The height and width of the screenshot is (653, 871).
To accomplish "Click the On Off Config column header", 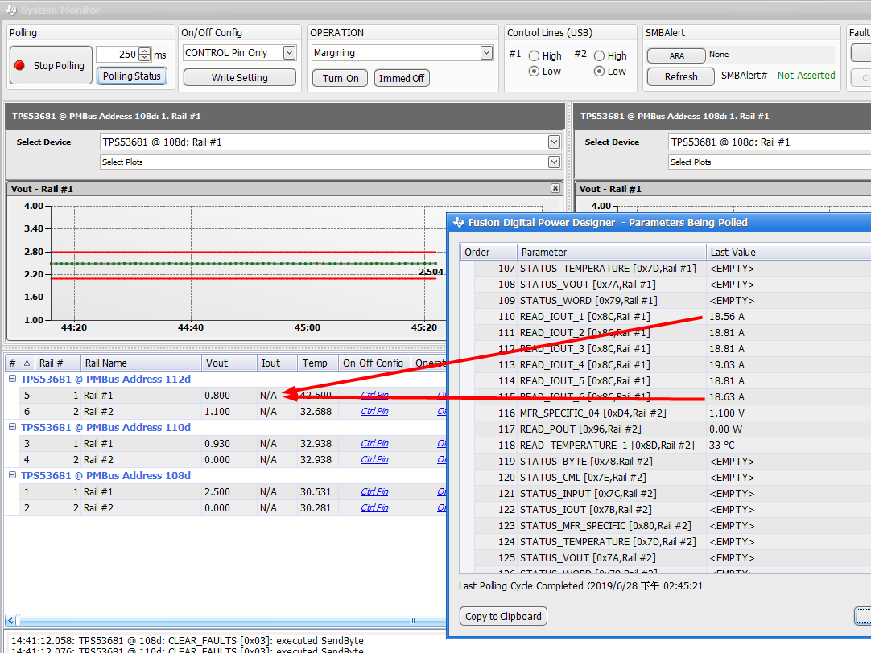I will pyautogui.click(x=374, y=363).
